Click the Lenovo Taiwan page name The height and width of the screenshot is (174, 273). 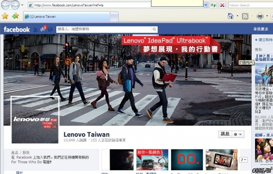coord(87,134)
